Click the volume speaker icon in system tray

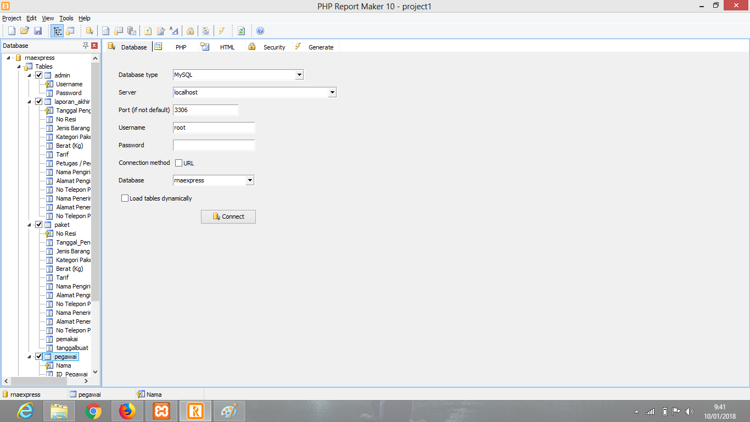click(x=690, y=412)
